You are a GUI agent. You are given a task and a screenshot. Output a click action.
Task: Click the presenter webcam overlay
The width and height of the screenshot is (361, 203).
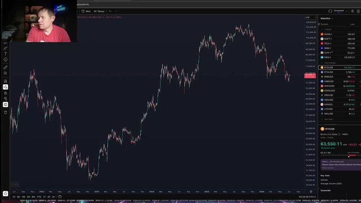(x=39, y=21)
